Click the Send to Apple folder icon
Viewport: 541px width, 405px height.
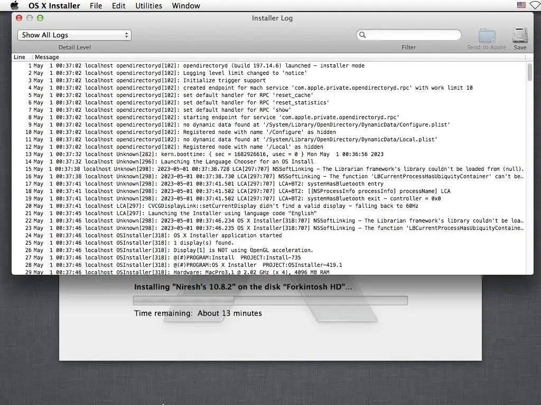(487, 36)
